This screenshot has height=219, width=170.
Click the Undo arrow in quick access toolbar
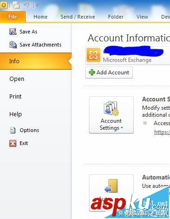(27, 5)
